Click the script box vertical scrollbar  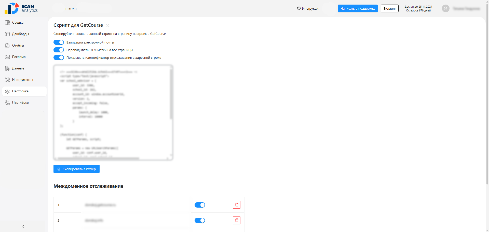171,94
